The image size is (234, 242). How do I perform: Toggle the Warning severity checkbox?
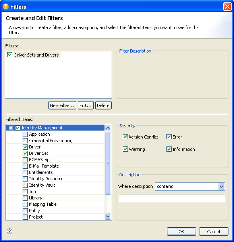click(x=125, y=149)
